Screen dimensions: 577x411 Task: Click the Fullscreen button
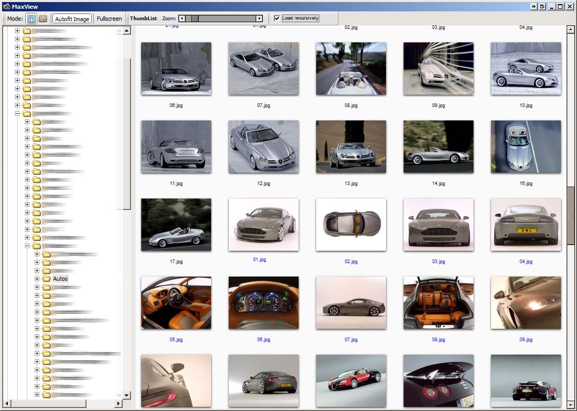(109, 19)
